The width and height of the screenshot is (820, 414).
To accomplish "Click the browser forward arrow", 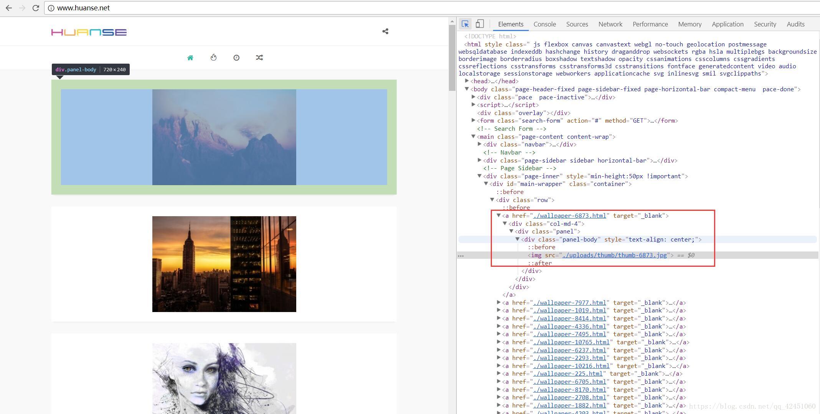I will pos(22,8).
